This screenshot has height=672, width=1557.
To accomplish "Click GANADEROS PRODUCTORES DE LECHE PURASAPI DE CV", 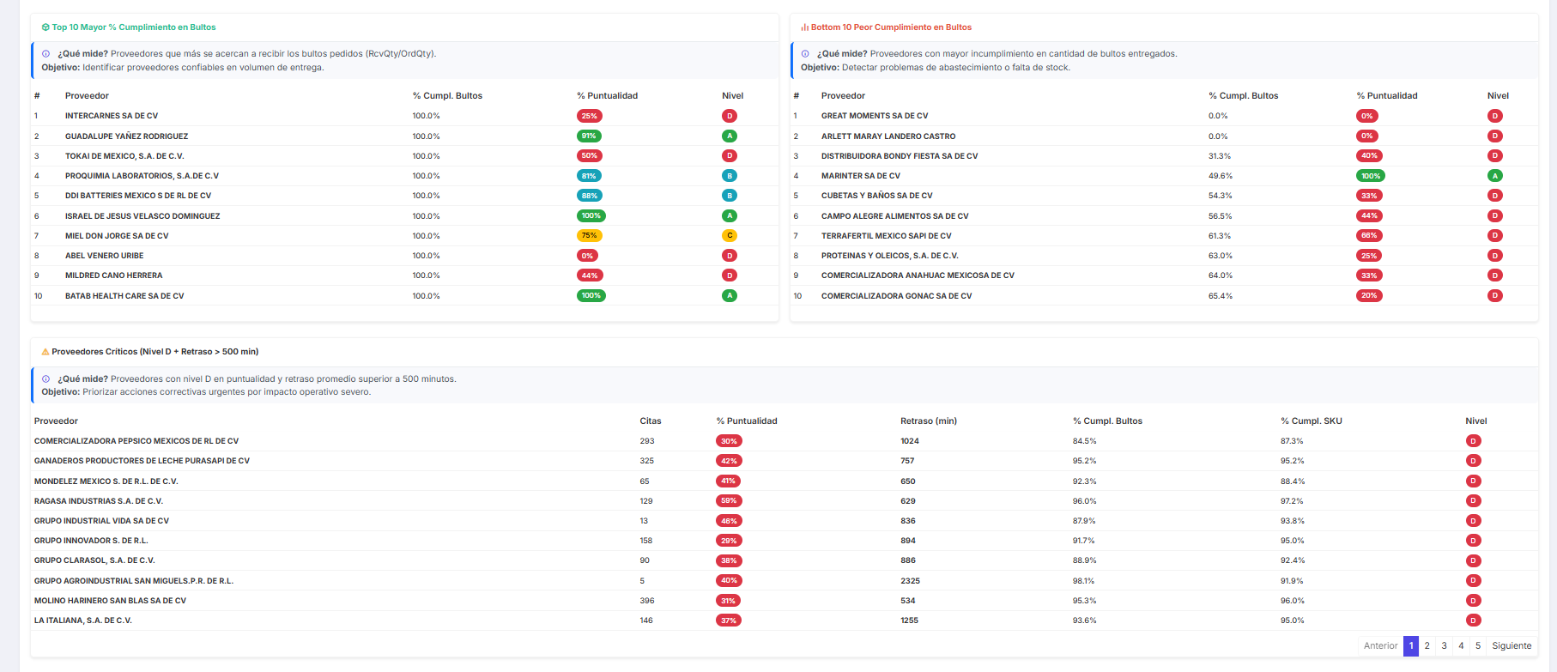I will tap(142, 461).
